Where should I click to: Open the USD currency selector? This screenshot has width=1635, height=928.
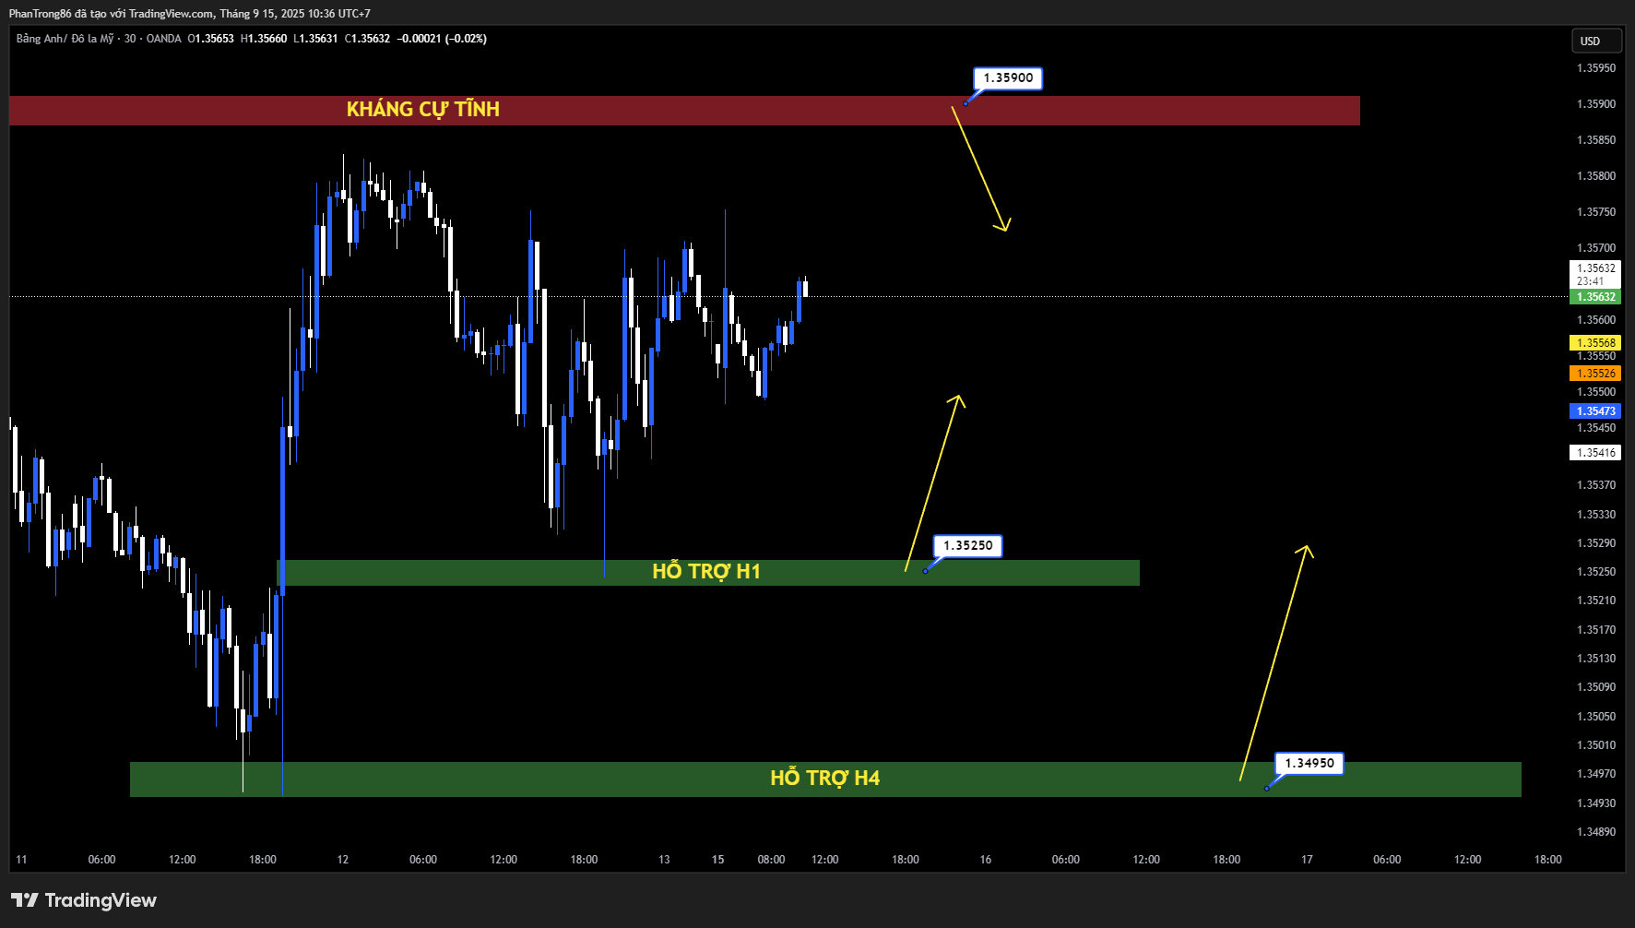tap(1596, 41)
